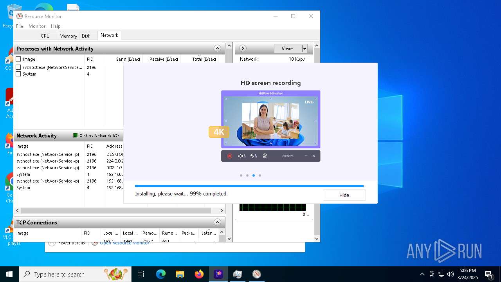Open Task View on taskbar

pos(141,274)
